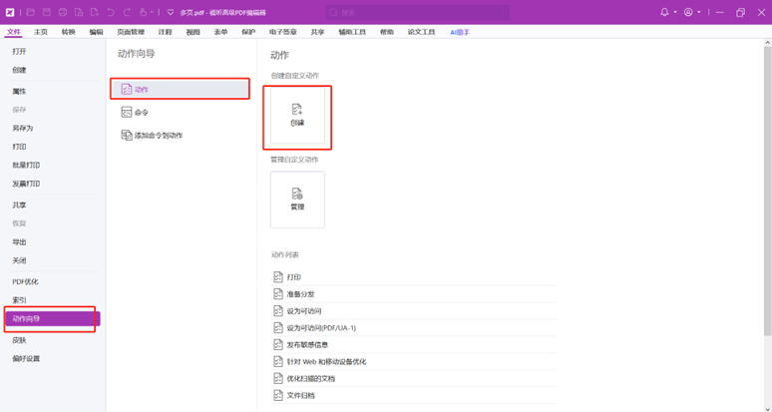Image resolution: width=772 pixels, height=412 pixels.
Task: Open the 页面管理 ribbon tab
Action: tap(131, 32)
